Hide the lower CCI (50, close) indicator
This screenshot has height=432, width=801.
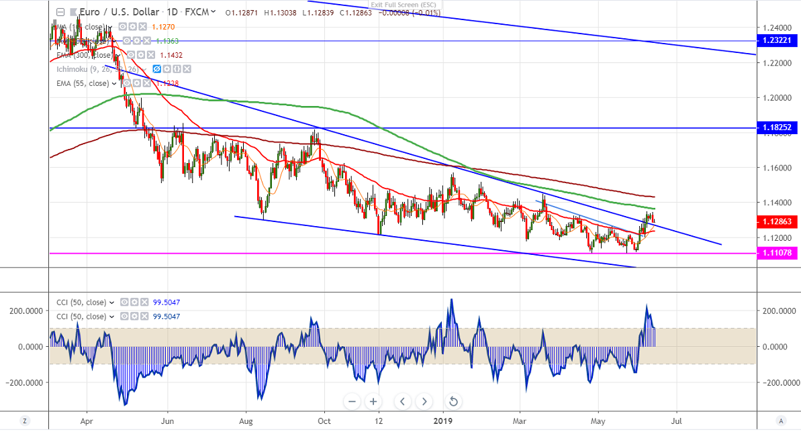tap(125, 317)
